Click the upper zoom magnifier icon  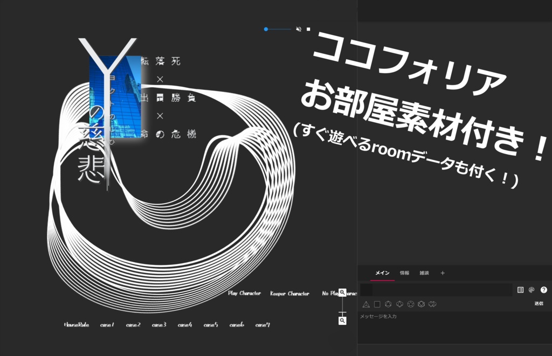pyautogui.click(x=342, y=291)
